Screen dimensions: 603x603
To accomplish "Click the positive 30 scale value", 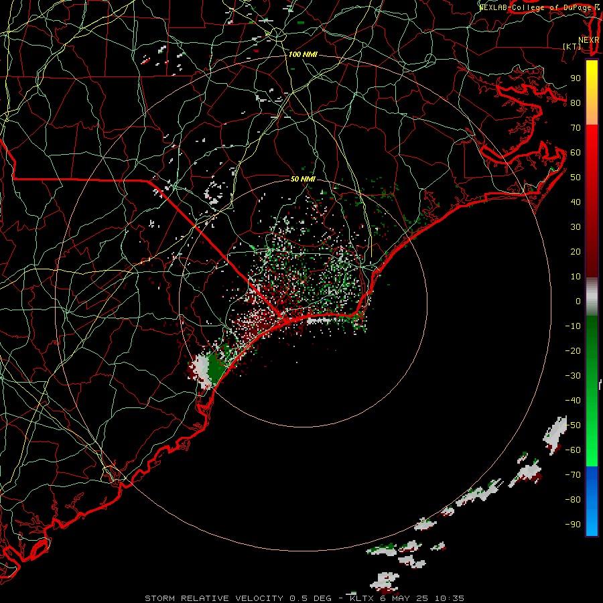I will (x=576, y=227).
